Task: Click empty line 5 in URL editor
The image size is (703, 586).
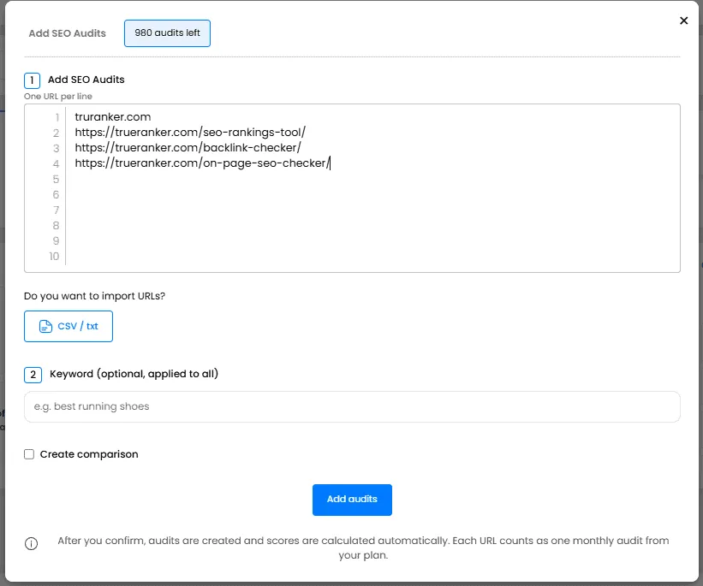Action: pos(372,179)
